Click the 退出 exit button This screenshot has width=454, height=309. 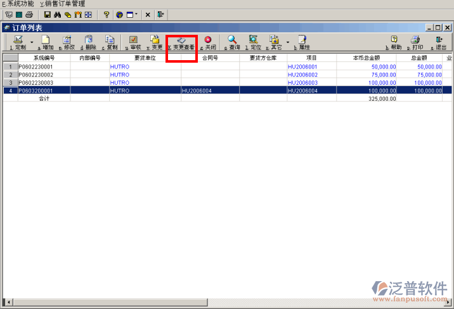(x=439, y=43)
